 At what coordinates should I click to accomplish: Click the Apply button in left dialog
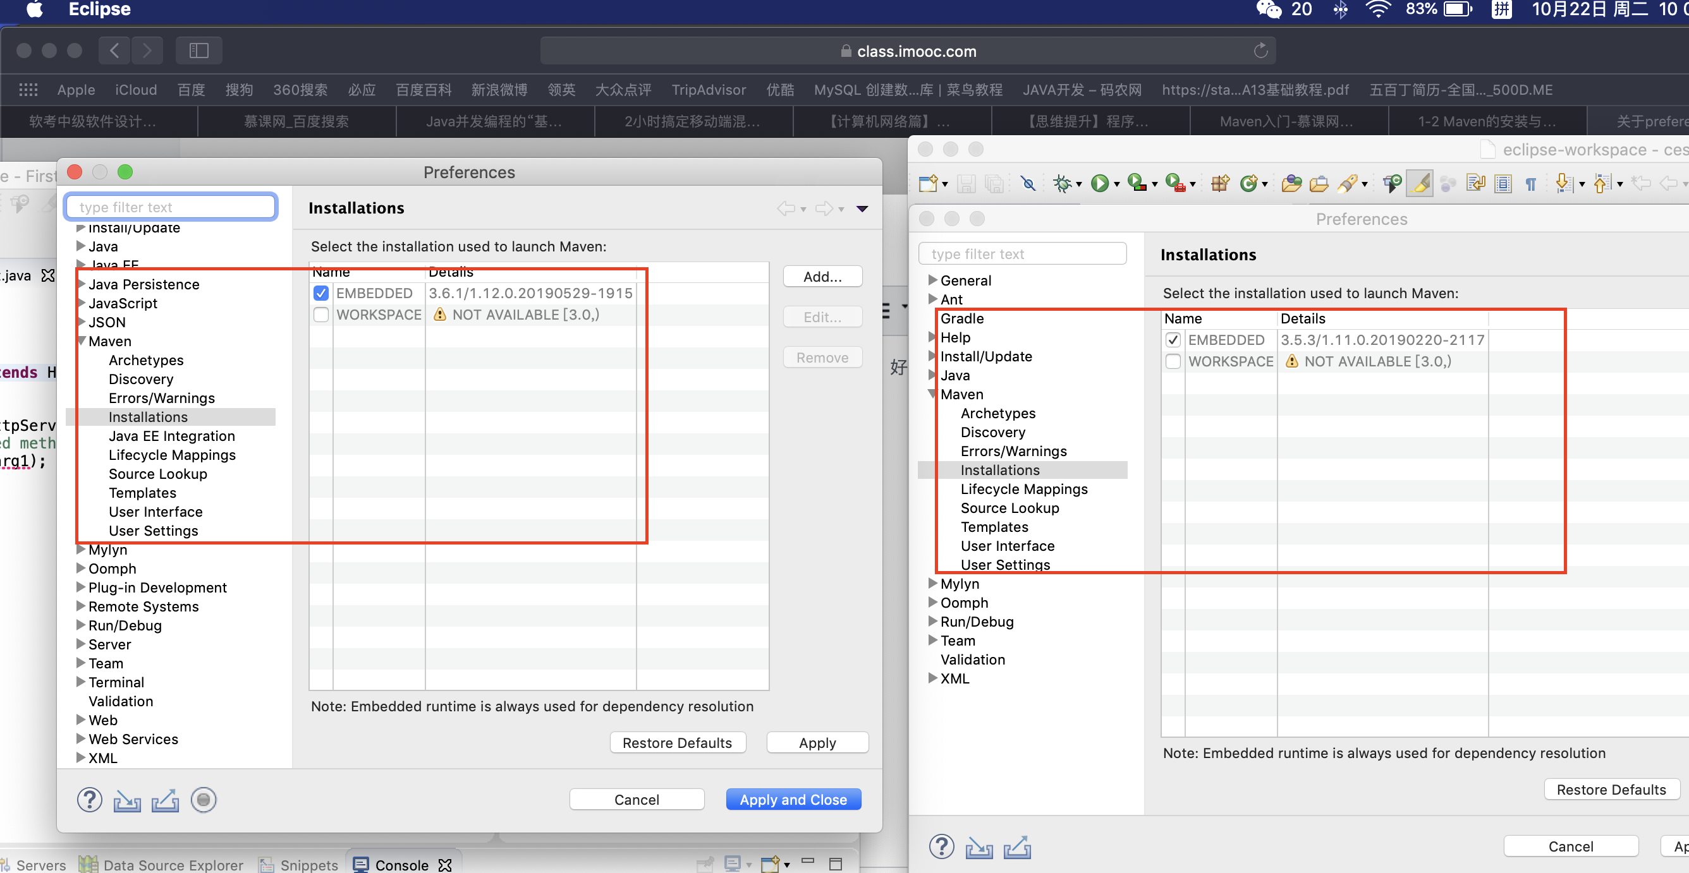click(x=817, y=743)
